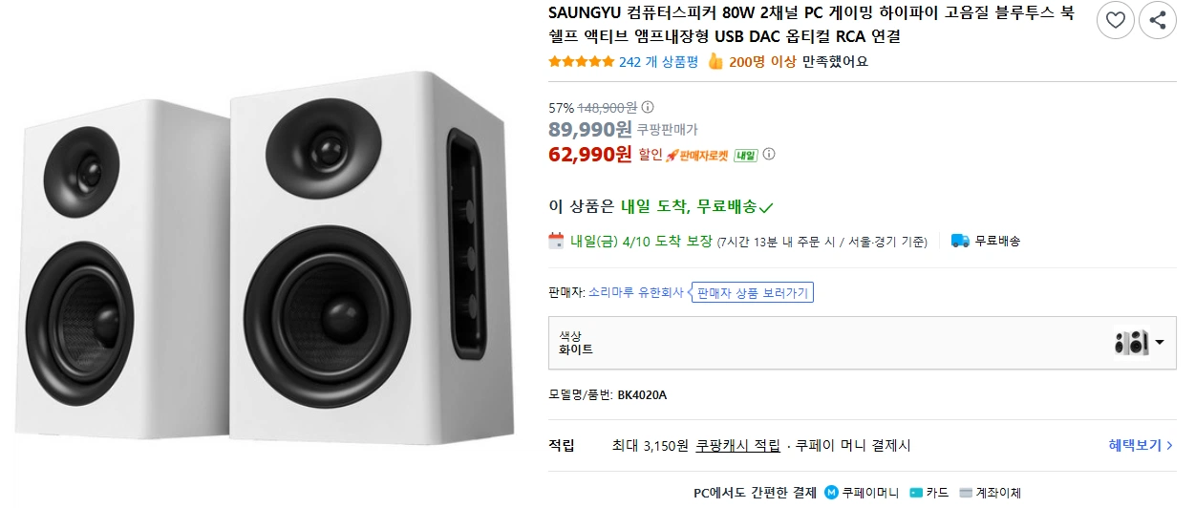Click the five-star rating icons
This screenshot has width=1195, height=508.
(581, 62)
